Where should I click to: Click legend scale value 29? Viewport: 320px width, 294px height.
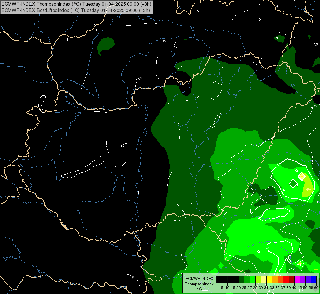click(255, 288)
